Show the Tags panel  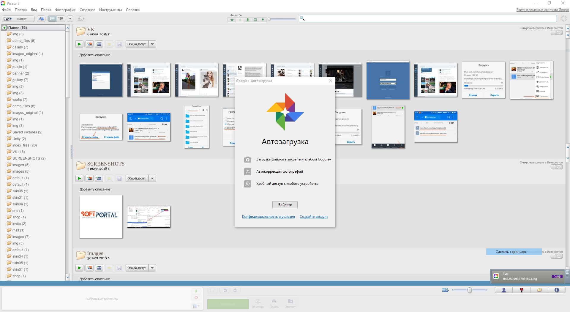539,290
